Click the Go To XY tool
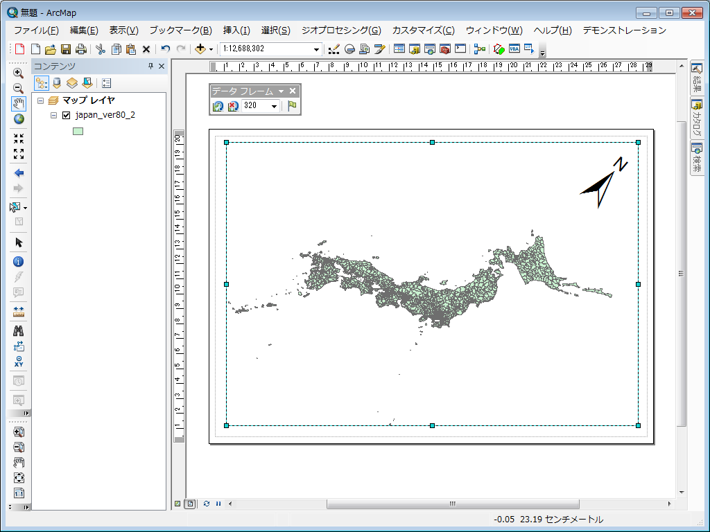Screen dimensions: 710x532 (x=19, y=362)
